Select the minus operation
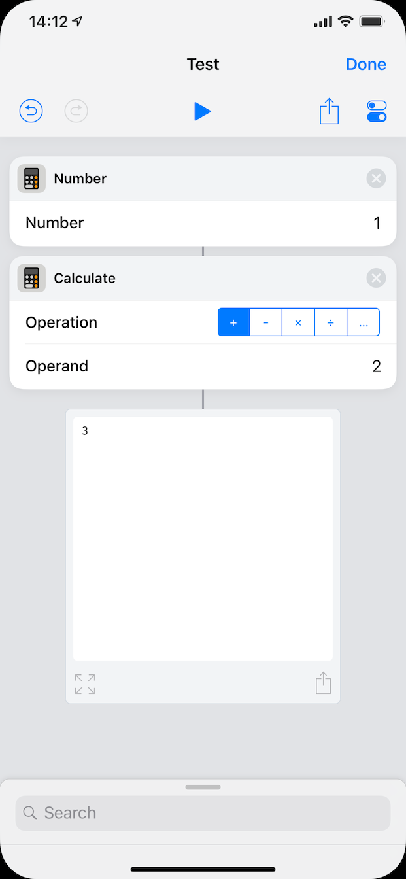Image resolution: width=406 pixels, height=879 pixels. coord(266,322)
